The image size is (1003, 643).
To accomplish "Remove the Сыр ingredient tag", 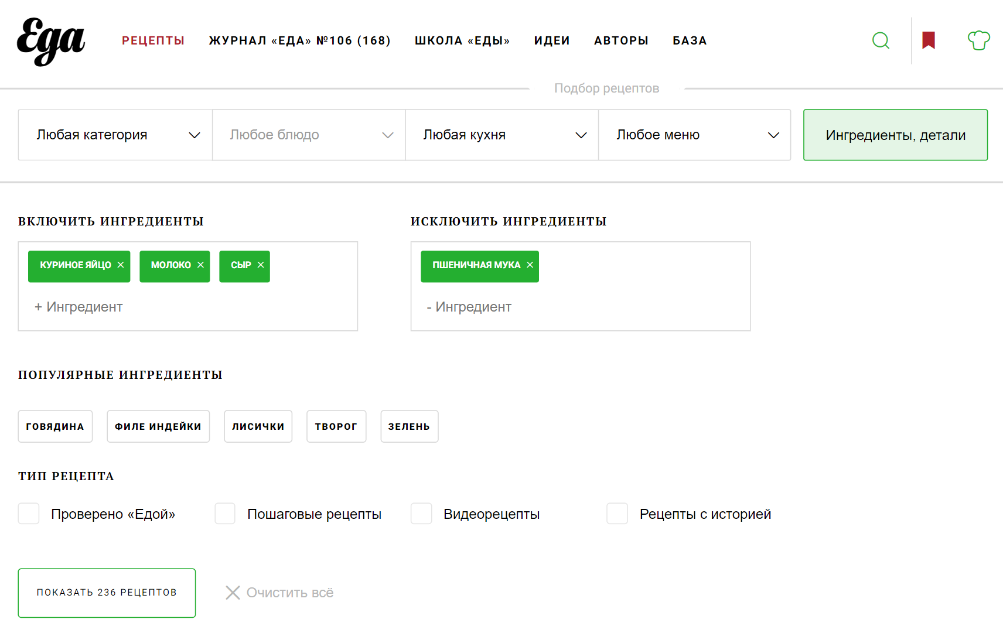I will 261,265.
